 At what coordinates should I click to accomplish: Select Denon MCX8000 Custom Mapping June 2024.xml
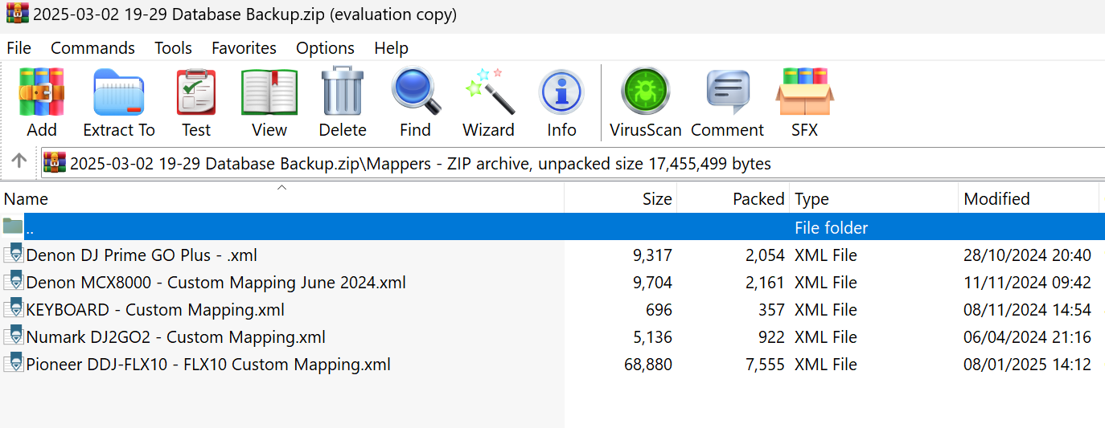pyautogui.click(x=216, y=283)
